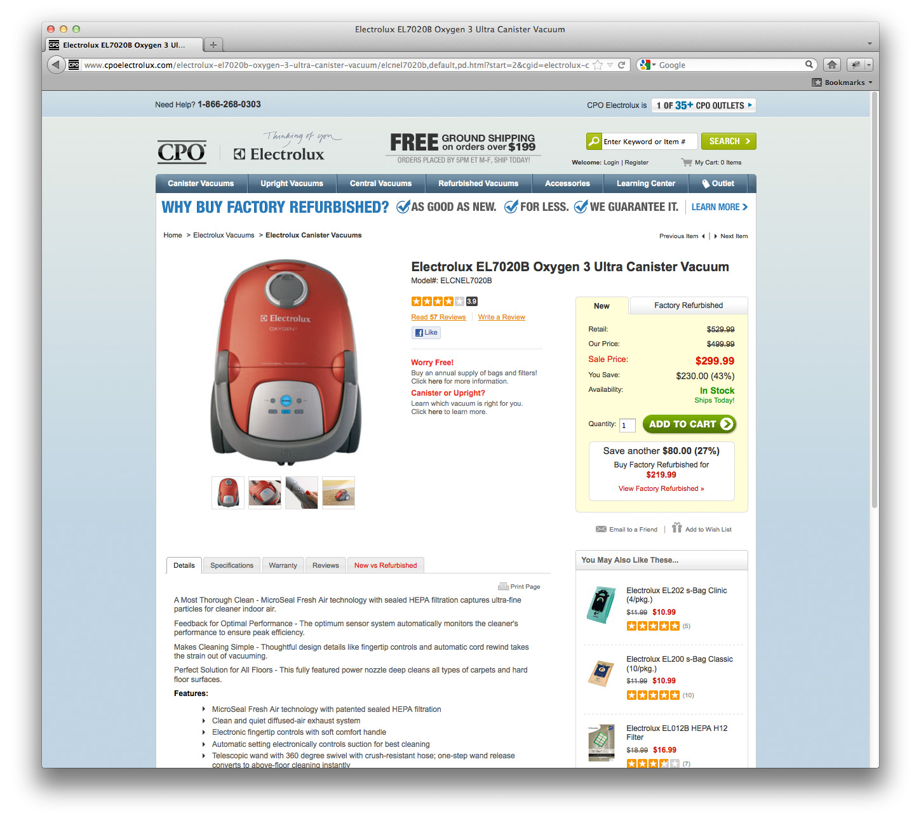Click the Add to Wish List gift icon
The height and width of the screenshot is (818, 921).
677,528
